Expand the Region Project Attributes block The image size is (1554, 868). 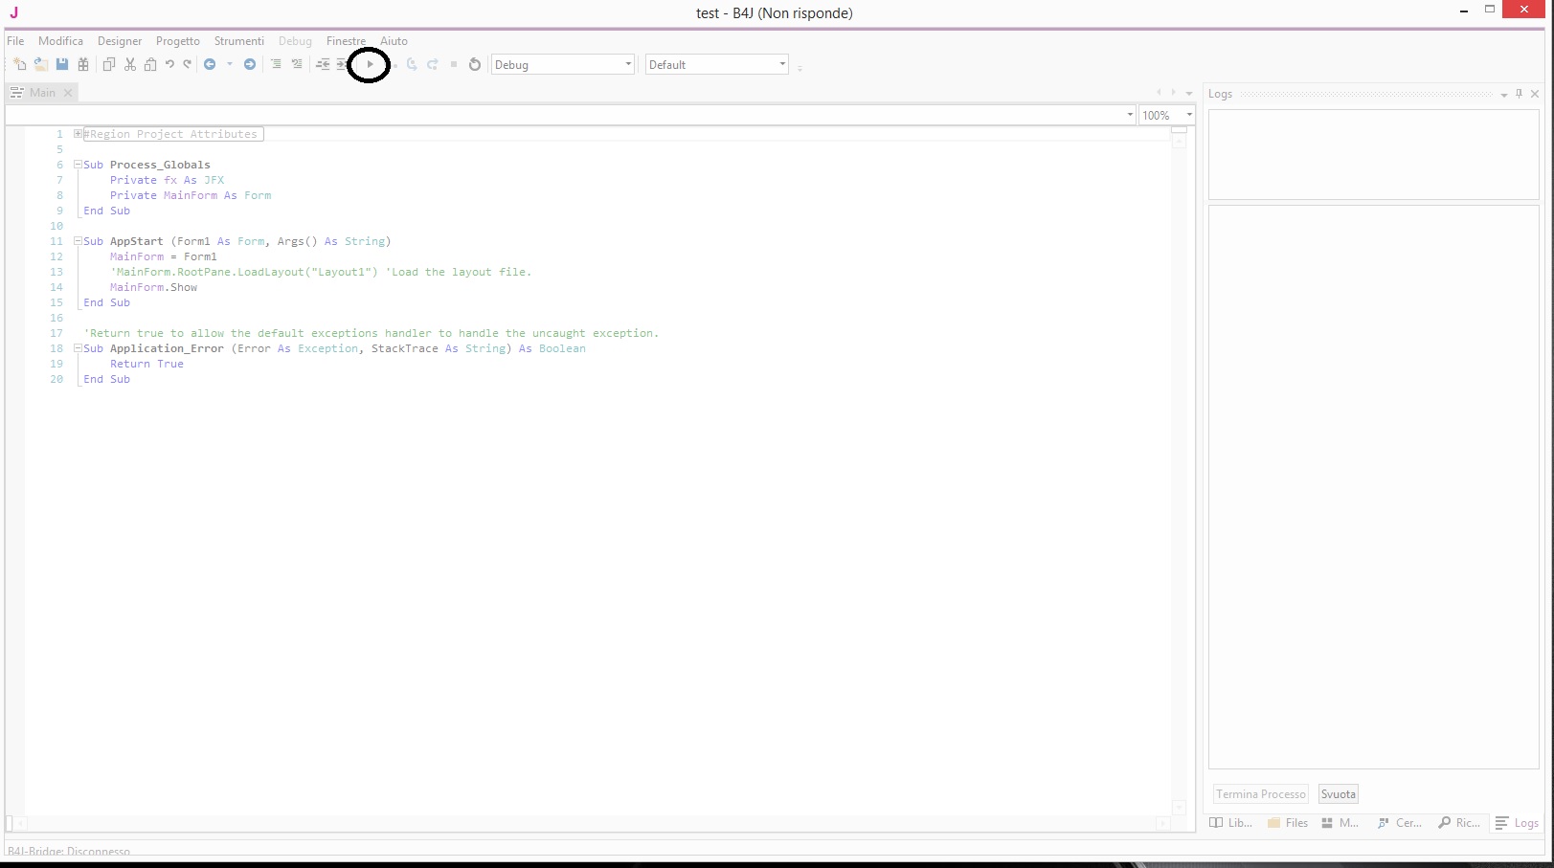click(x=78, y=134)
